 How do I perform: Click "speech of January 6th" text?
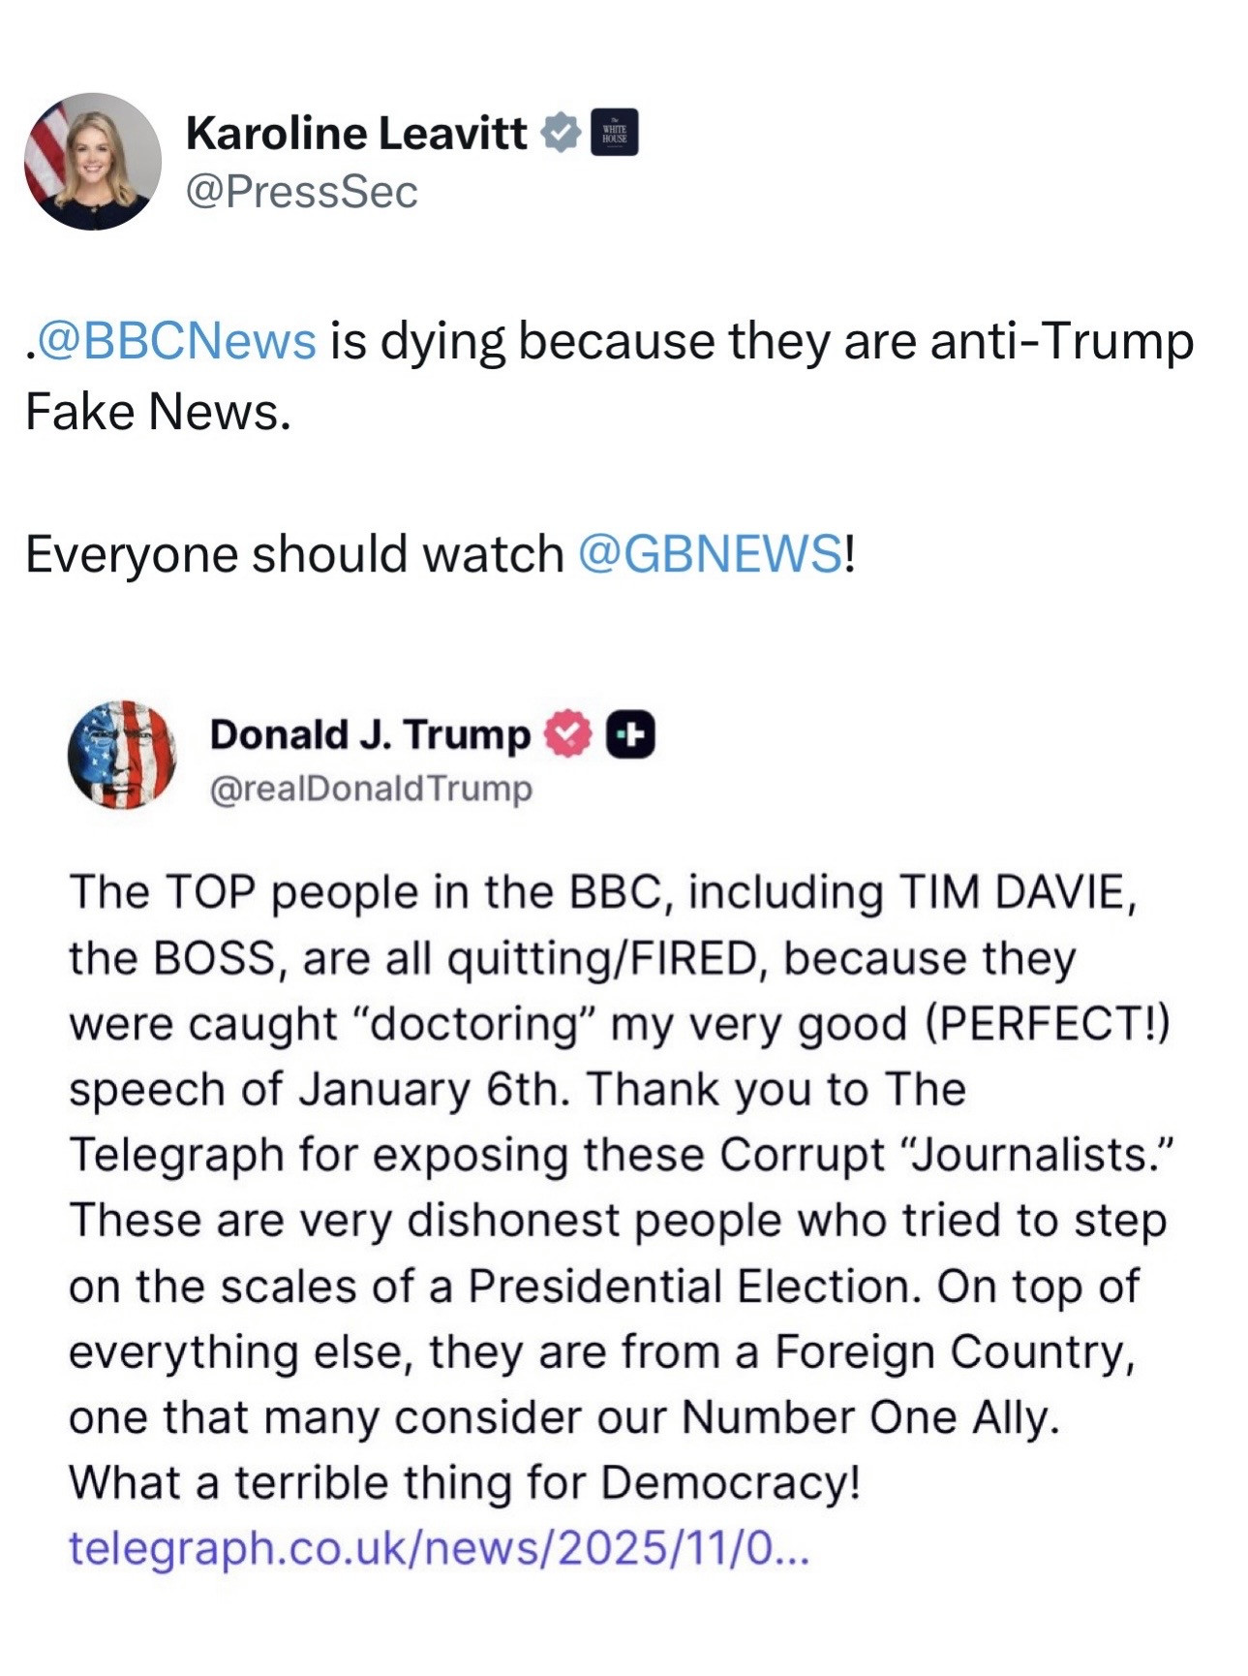(x=315, y=1090)
